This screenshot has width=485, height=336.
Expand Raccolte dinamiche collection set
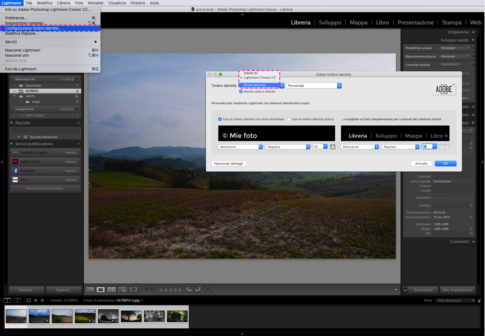(x=19, y=137)
